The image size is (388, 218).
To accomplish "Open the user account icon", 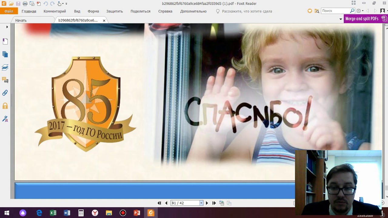I will pos(382,11).
